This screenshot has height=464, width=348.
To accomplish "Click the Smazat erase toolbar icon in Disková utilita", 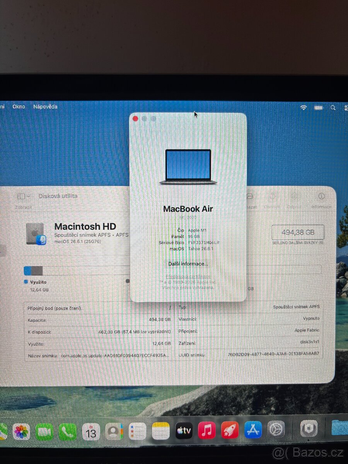I will [250, 196].
